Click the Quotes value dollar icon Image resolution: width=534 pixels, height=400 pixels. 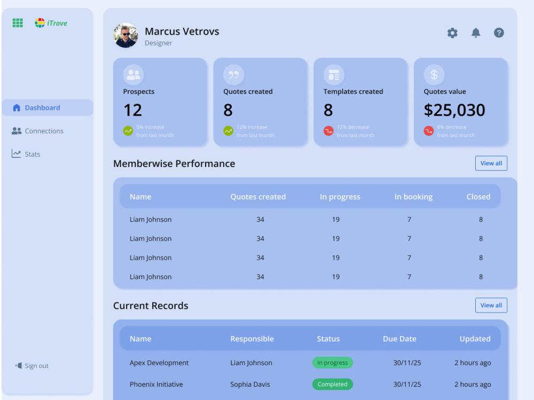(x=434, y=75)
